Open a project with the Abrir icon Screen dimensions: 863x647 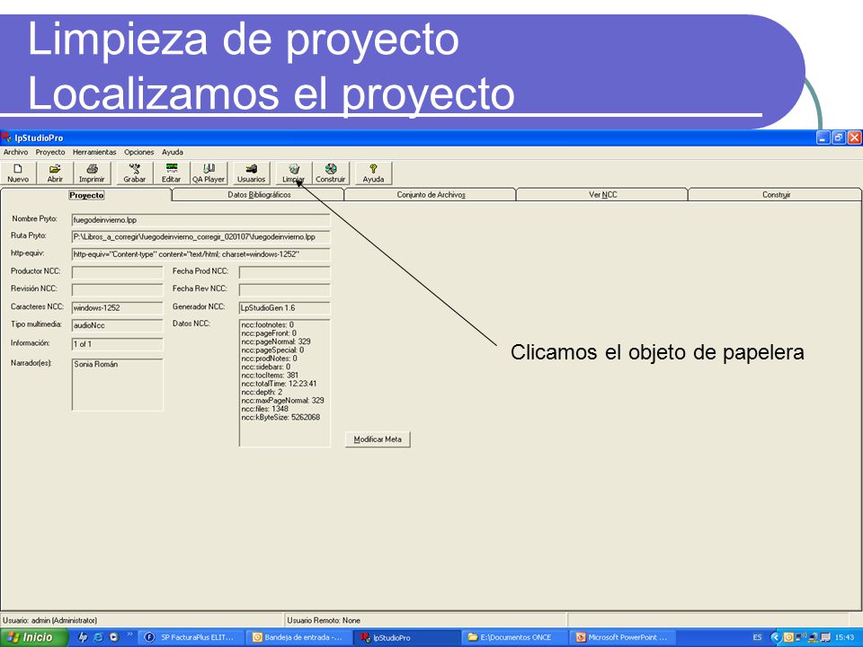[x=55, y=173]
